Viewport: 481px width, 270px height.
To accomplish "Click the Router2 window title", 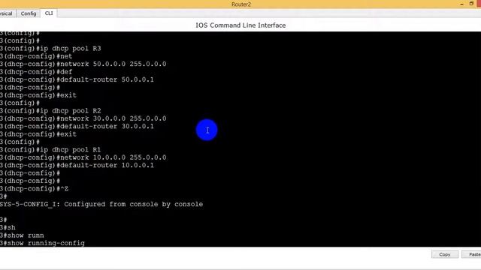I will point(241,4).
